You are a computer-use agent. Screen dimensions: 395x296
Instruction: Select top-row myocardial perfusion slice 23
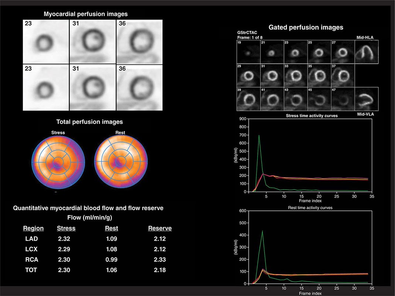click(x=45, y=42)
